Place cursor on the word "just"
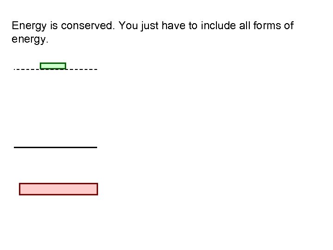The image size is (333, 250). [149, 26]
